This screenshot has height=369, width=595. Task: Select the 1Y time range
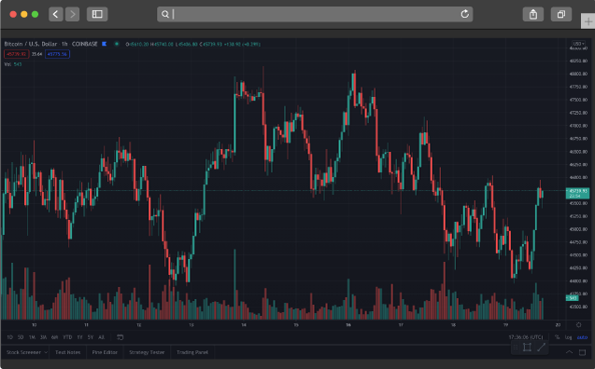[79, 337]
